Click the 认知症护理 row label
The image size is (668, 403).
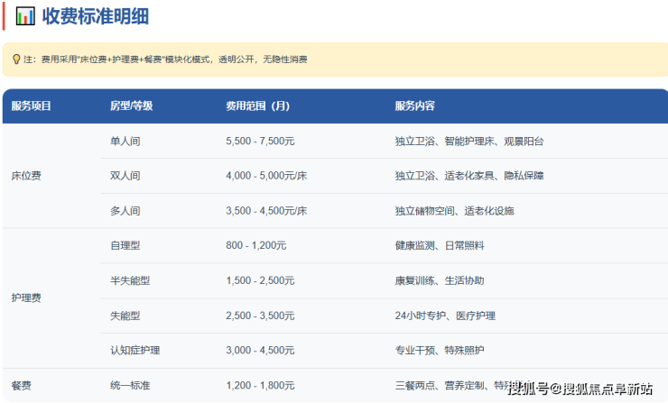pos(135,350)
